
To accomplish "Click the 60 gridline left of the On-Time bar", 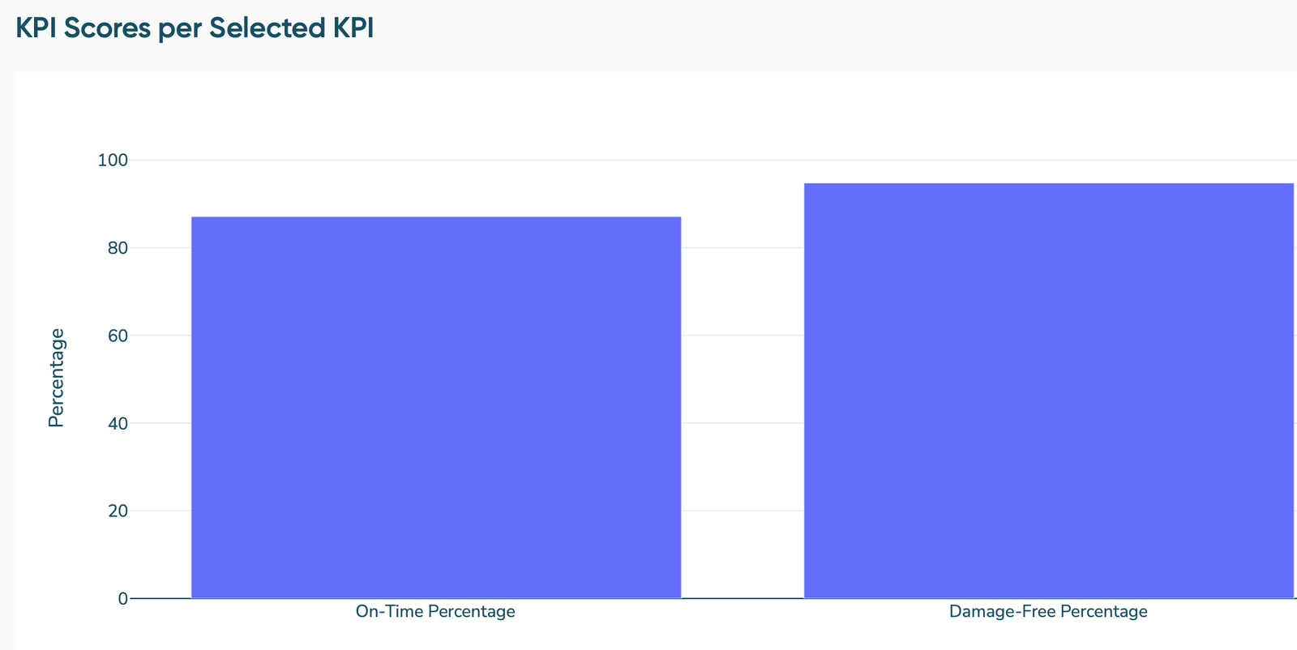I will click(161, 336).
